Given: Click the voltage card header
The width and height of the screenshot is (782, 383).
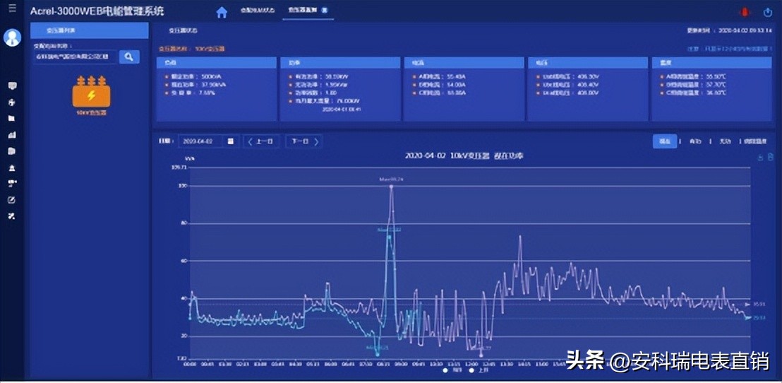Looking at the screenshot, I should (x=587, y=63).
